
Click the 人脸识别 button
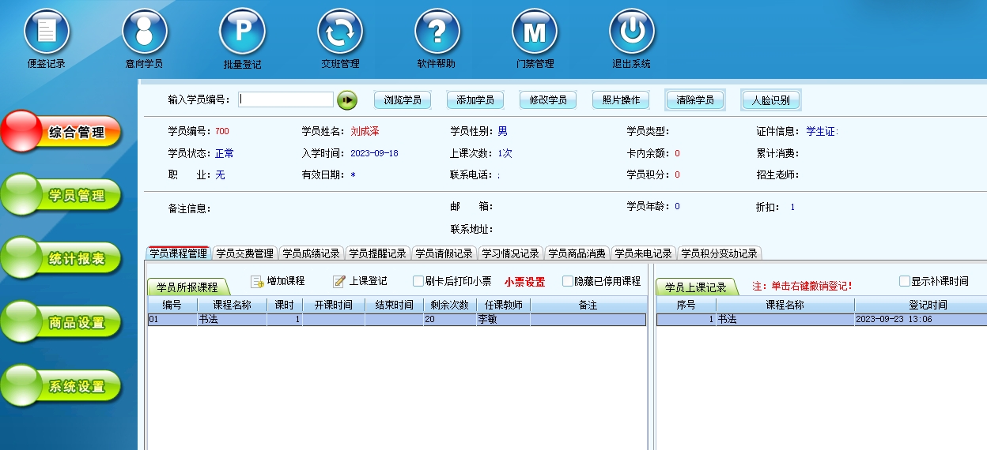coord(770,100)
